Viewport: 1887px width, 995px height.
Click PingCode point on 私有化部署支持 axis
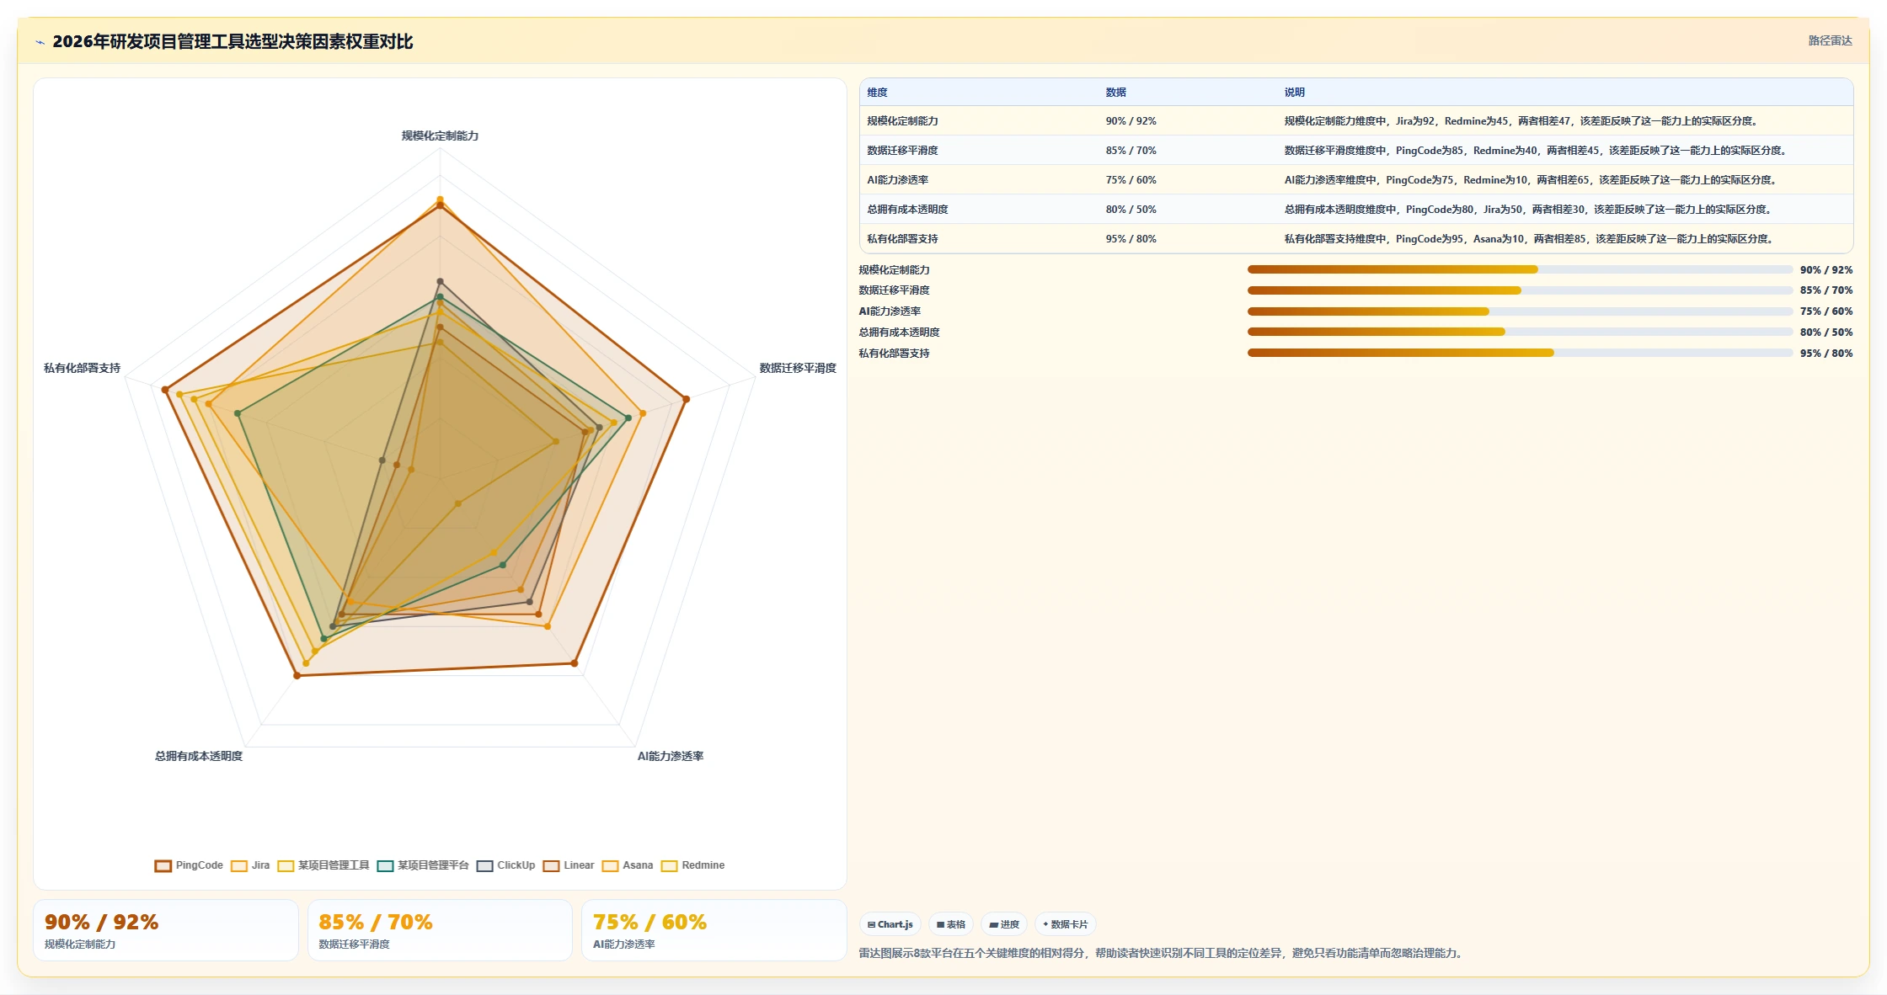coord(165,390)
